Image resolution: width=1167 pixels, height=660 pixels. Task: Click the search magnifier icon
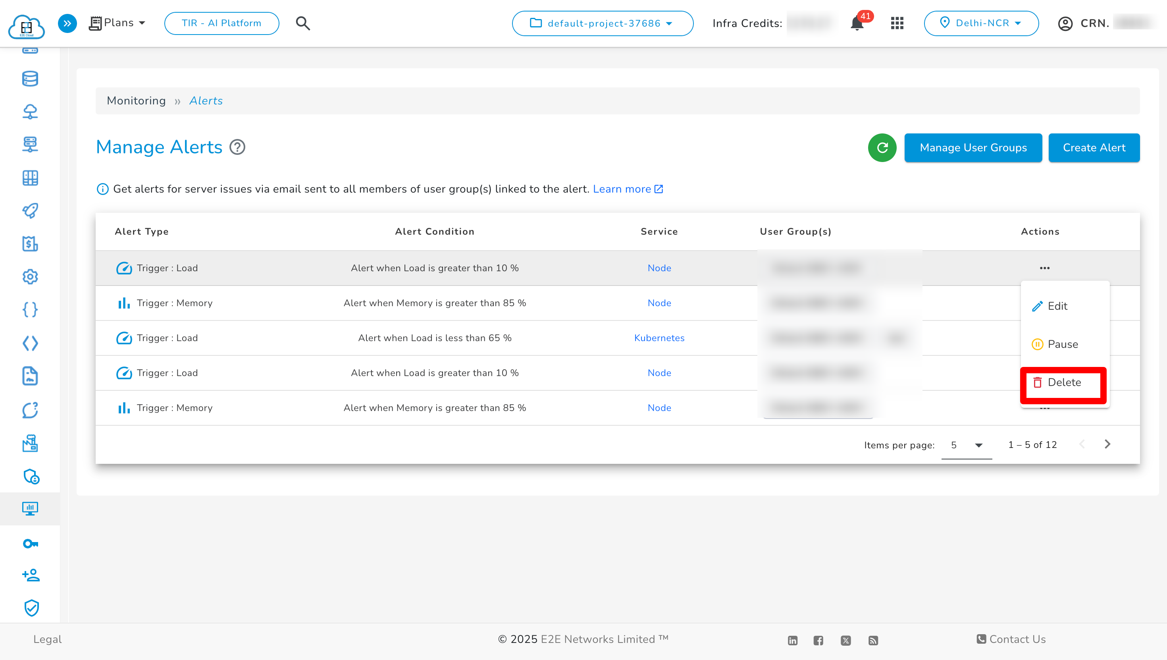coord(302,23)
